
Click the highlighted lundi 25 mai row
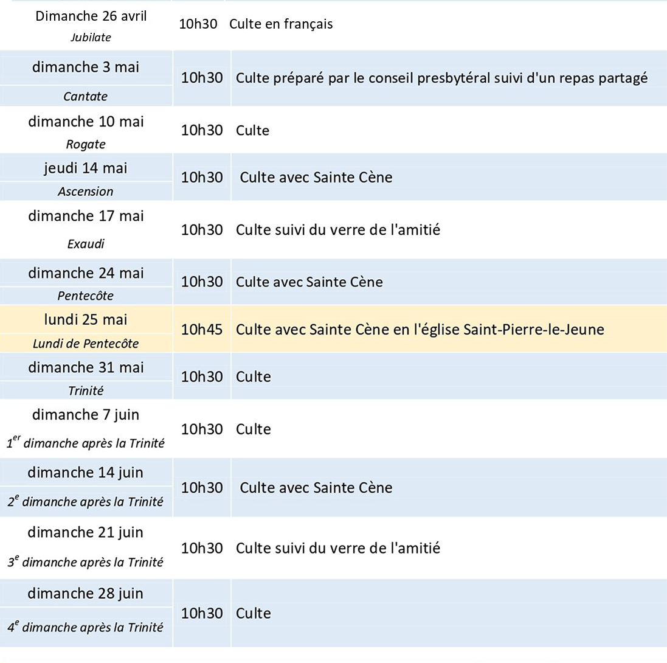[x=333, y=329]
